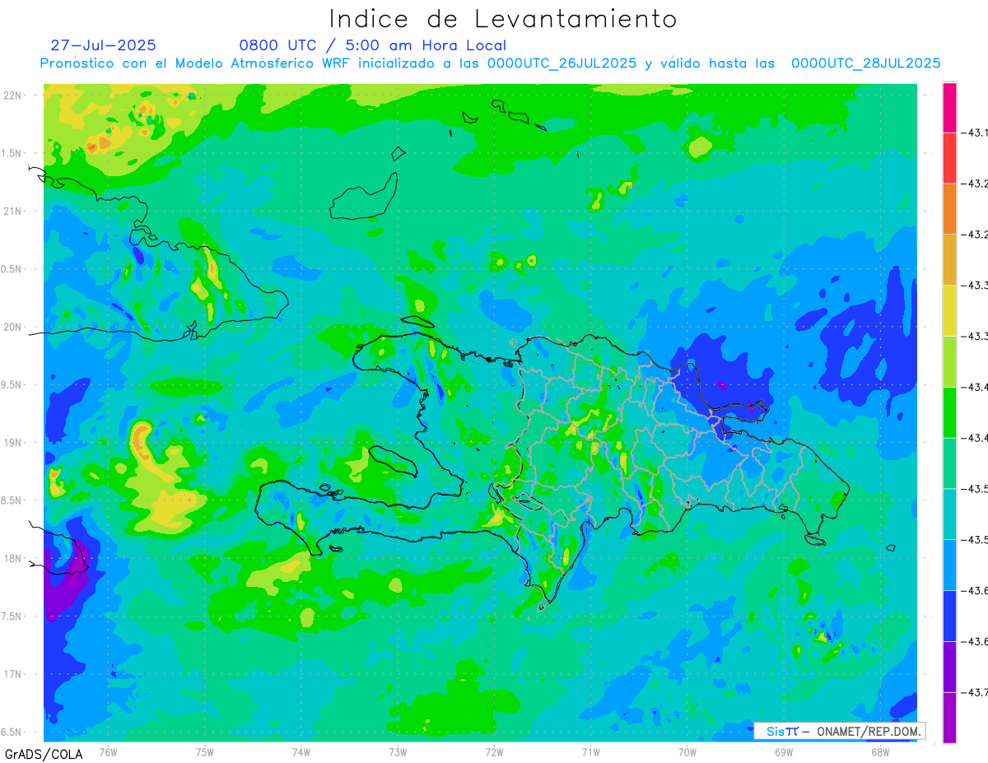
Task: Select the 27-Jul-2025 date text
Action: click(103, 45)
